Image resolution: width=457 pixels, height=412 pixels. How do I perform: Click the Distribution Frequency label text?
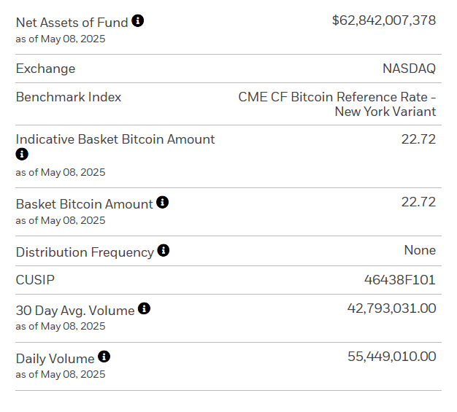(85, 252)
